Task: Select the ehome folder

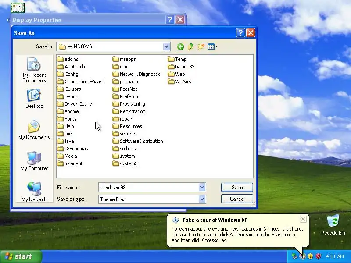Action: 68,111
